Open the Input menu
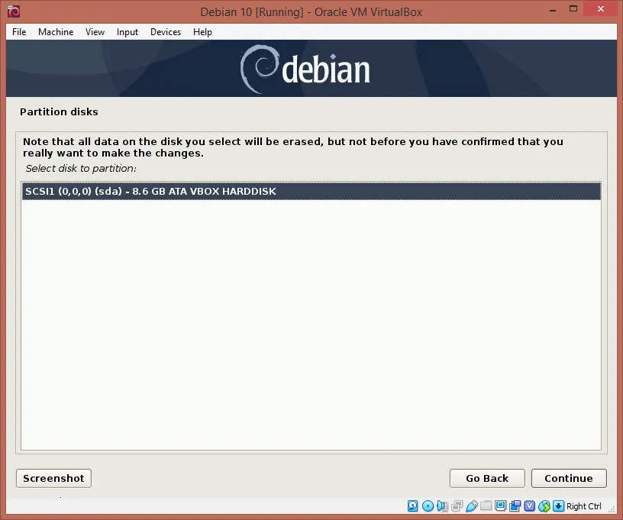The width and height of the screenshot is (623, 520). (128, 32)
